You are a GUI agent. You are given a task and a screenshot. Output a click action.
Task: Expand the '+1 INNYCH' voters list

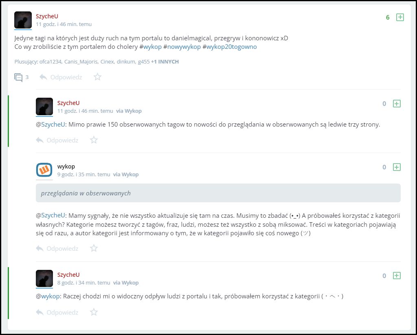165,62
